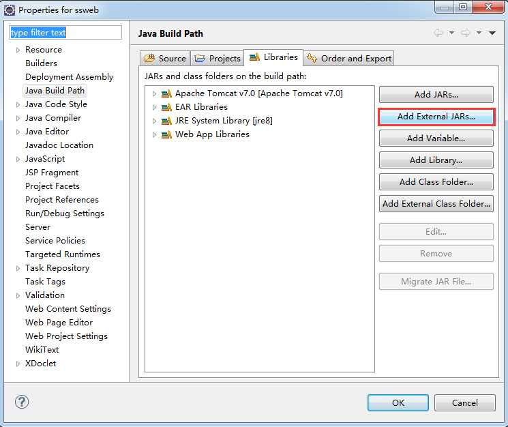
Task: Switch to the Projects tab
Action: [217, 58]
